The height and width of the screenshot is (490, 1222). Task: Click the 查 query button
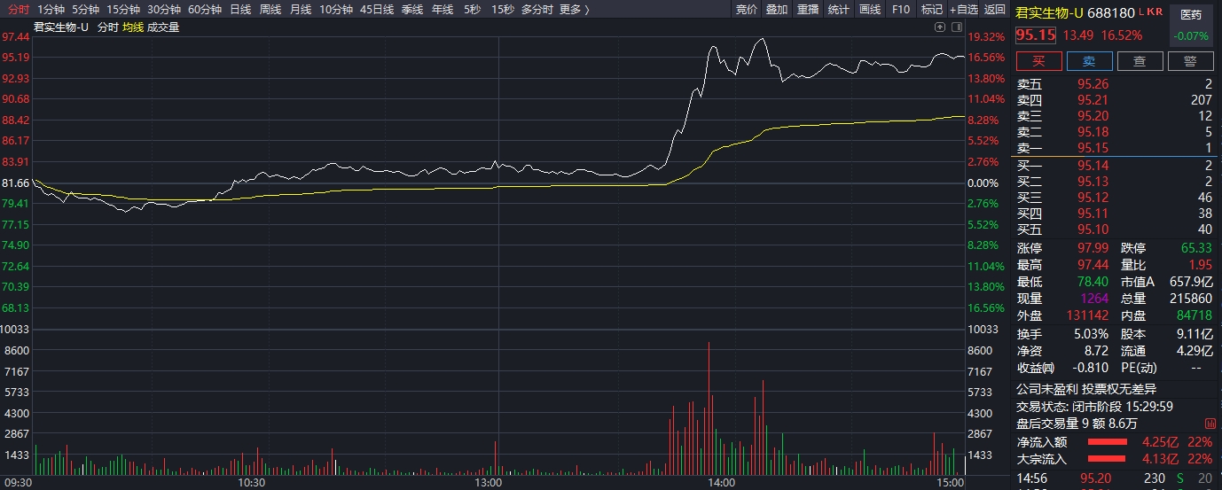pos(1140,60)
